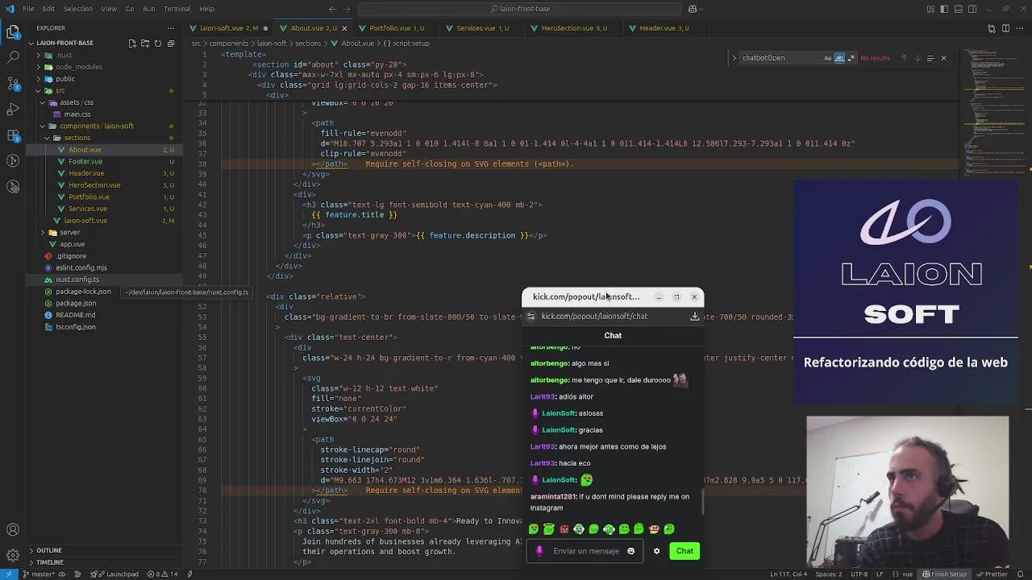Open Footer.vue in the file tree
Screen dimensions: 1032x580
pyautogui.click(x=85, y=161)
